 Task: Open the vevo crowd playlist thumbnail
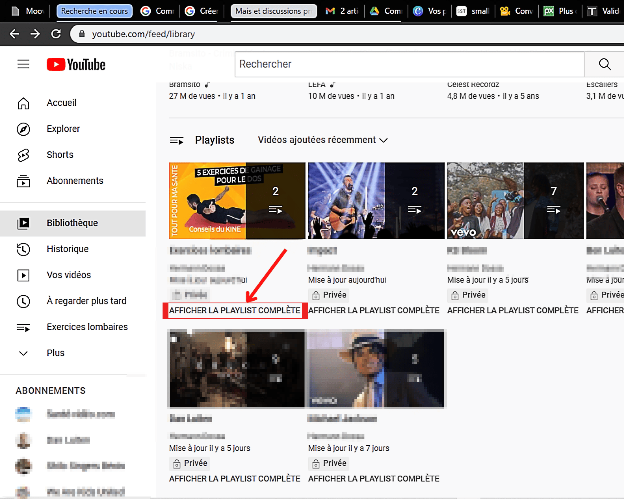click(515, 201)
